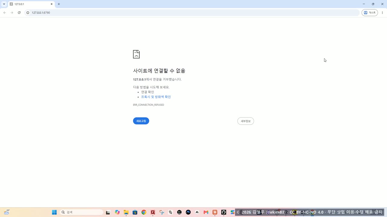Viewport: 387px width, 217px height.
Task: Open GitHub Desktop from the taskbar
Action: click(224, 212)
